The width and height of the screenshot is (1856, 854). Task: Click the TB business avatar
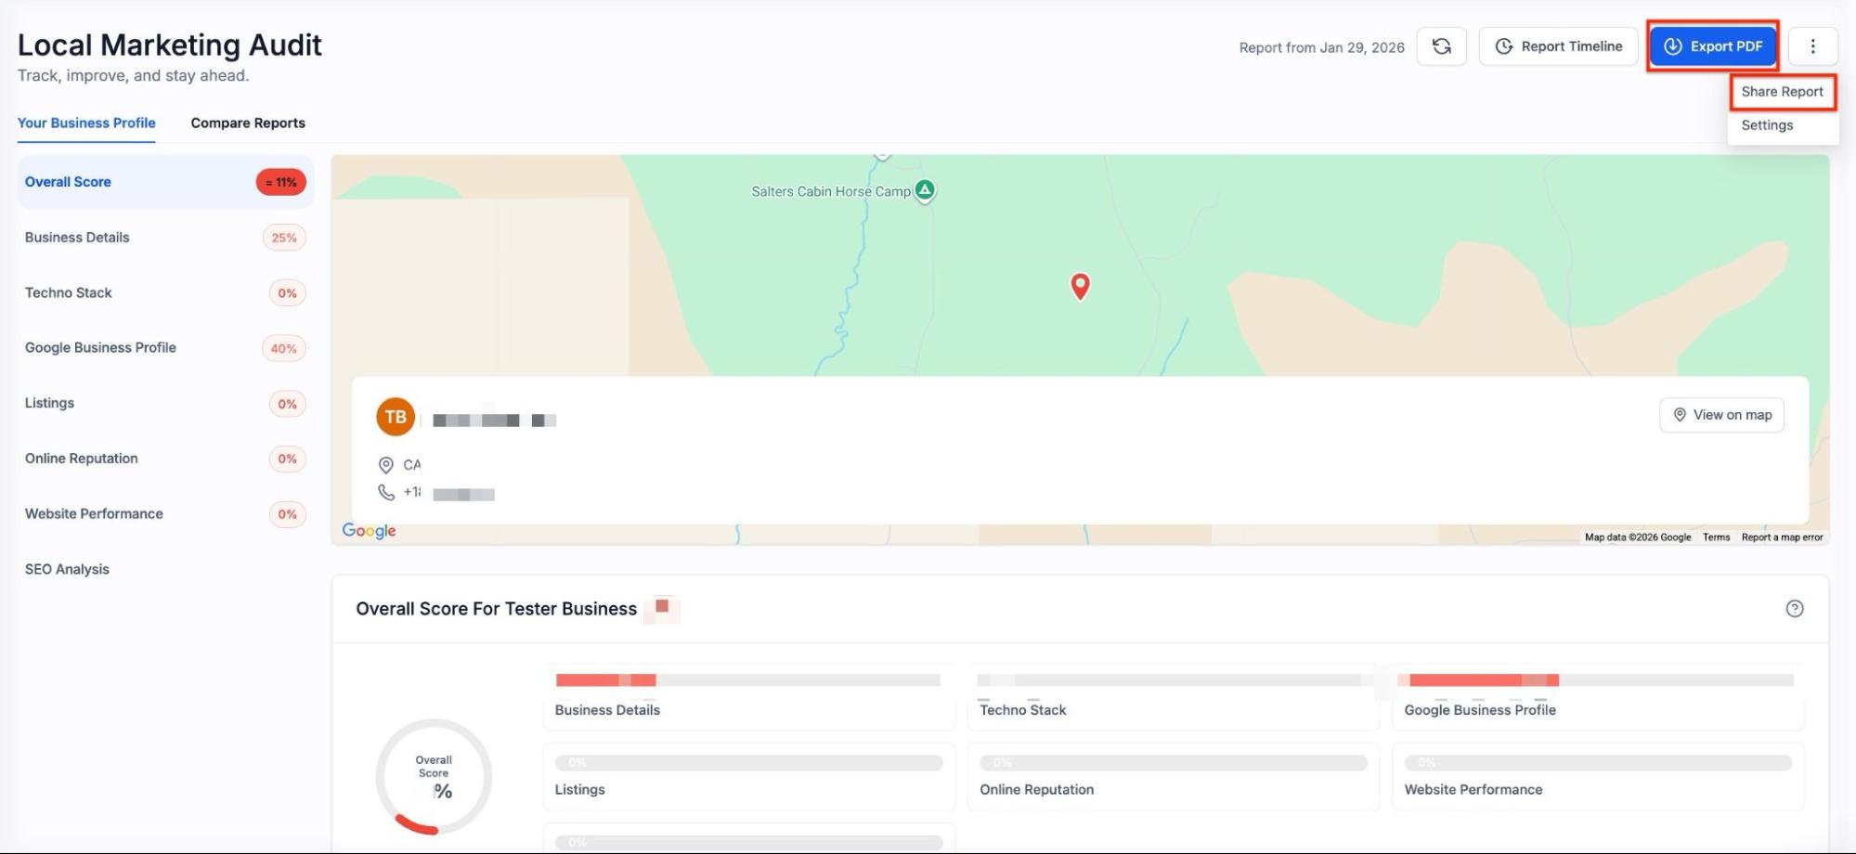coord(396,417)
